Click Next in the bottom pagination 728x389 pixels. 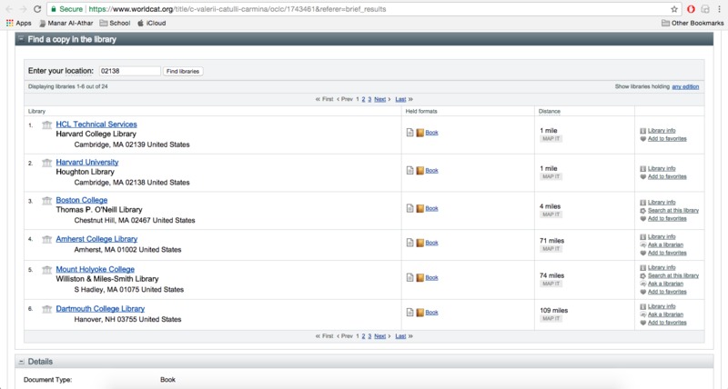pos(379,336)
